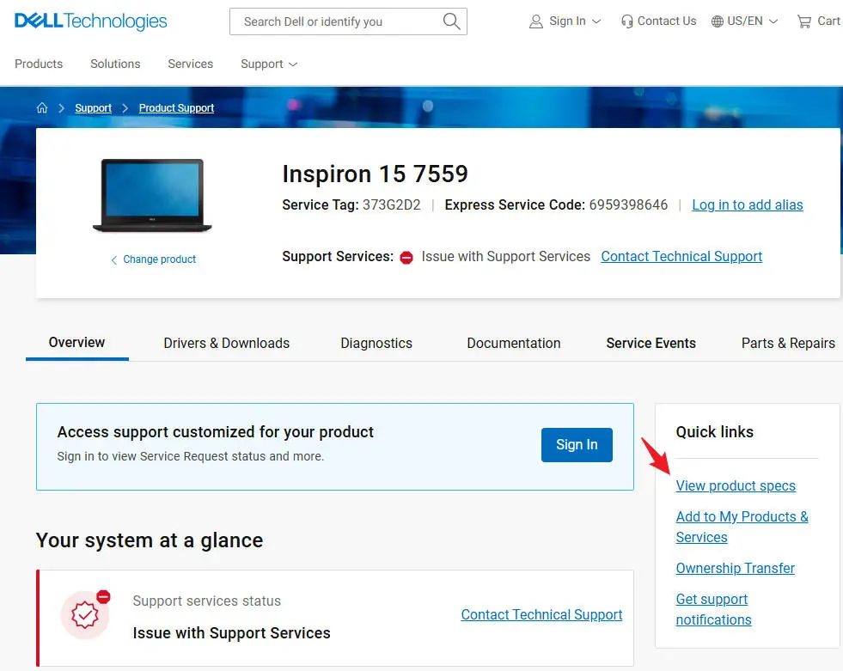Click the support services status badge icon
Image resolution: width=843 pixels, height=671 pixels.
point(85,614)
